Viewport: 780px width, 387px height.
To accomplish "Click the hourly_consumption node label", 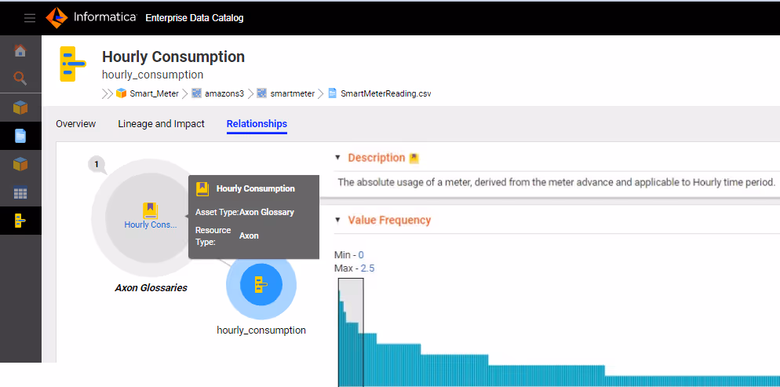I will tap(261, 330).
